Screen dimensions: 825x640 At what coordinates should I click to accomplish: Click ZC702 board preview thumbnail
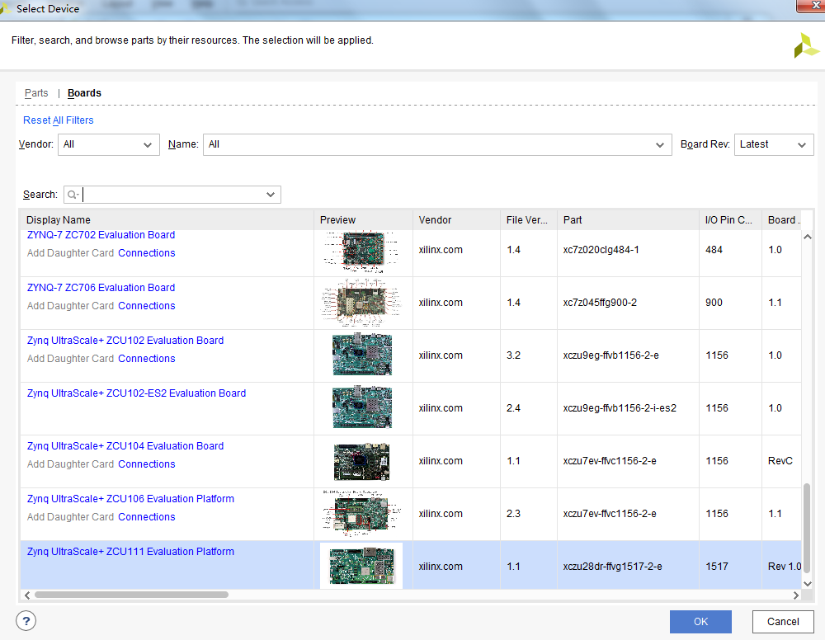tap(361, 252)
